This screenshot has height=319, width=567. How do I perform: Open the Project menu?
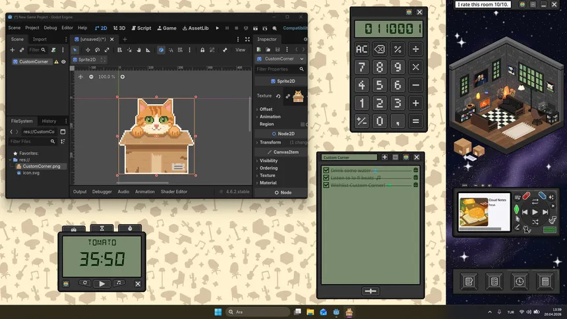[32, 28]
